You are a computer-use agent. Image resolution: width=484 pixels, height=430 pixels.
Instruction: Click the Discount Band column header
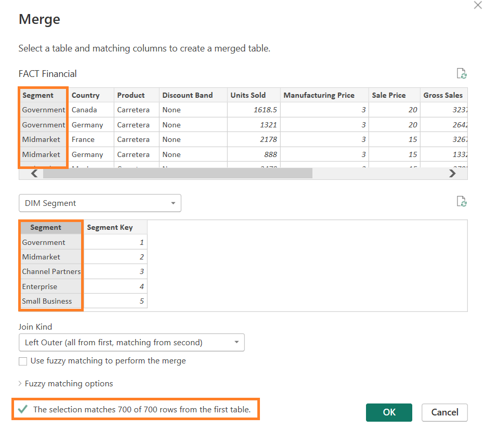tap(188, 95)
